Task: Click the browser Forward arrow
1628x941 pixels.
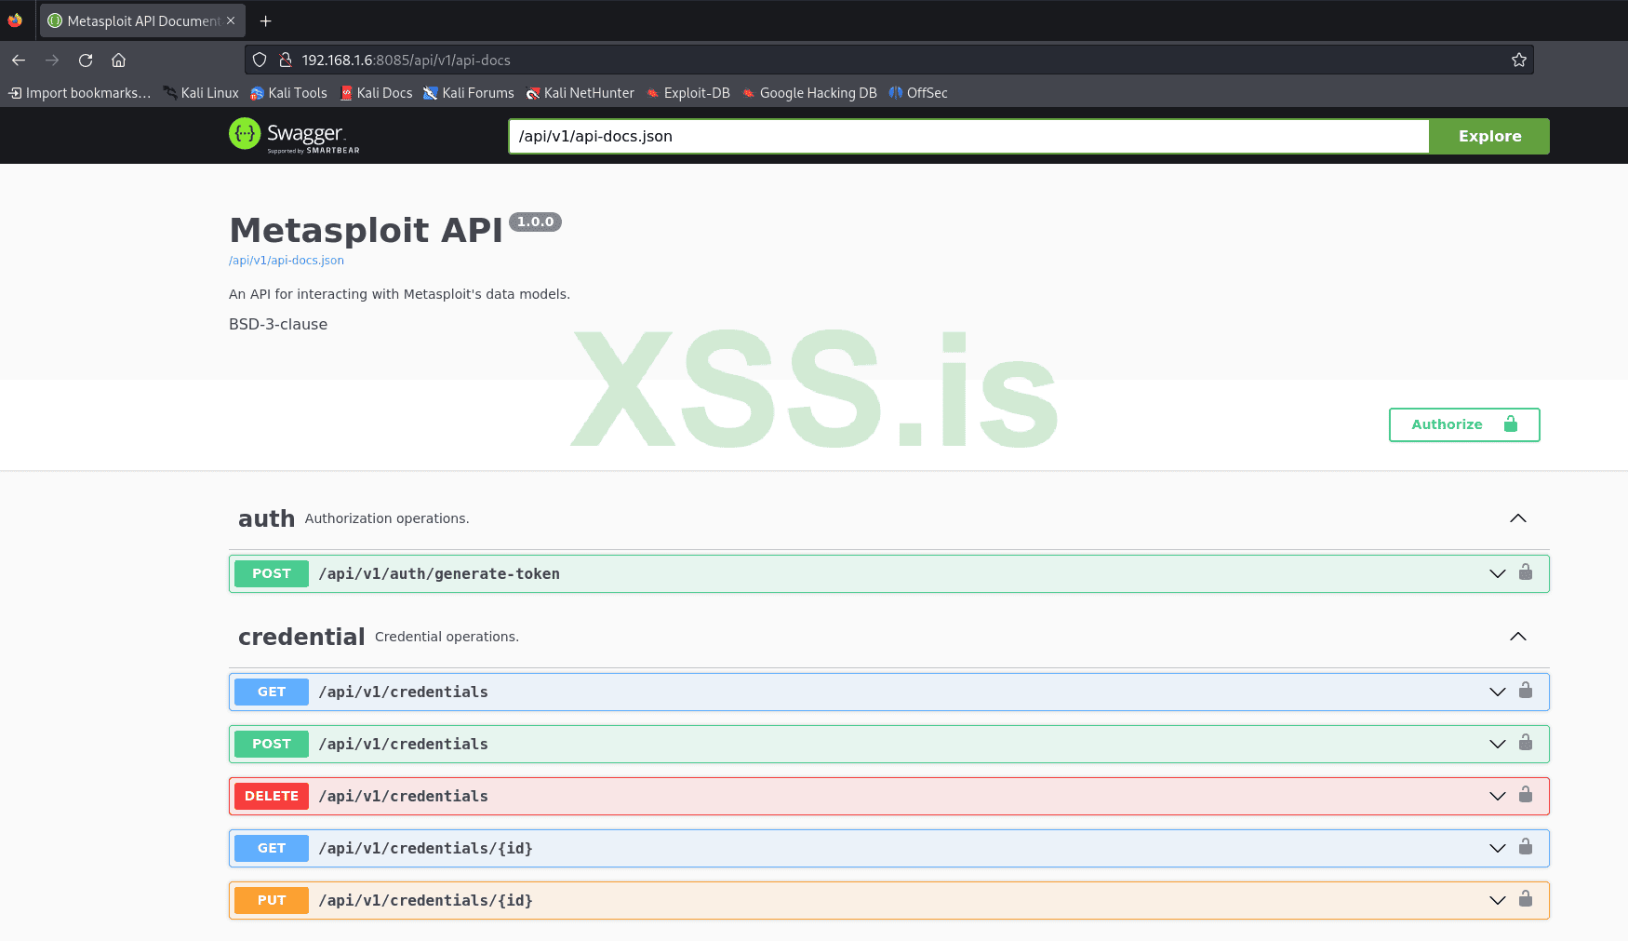Action: [x=52, y=60]
